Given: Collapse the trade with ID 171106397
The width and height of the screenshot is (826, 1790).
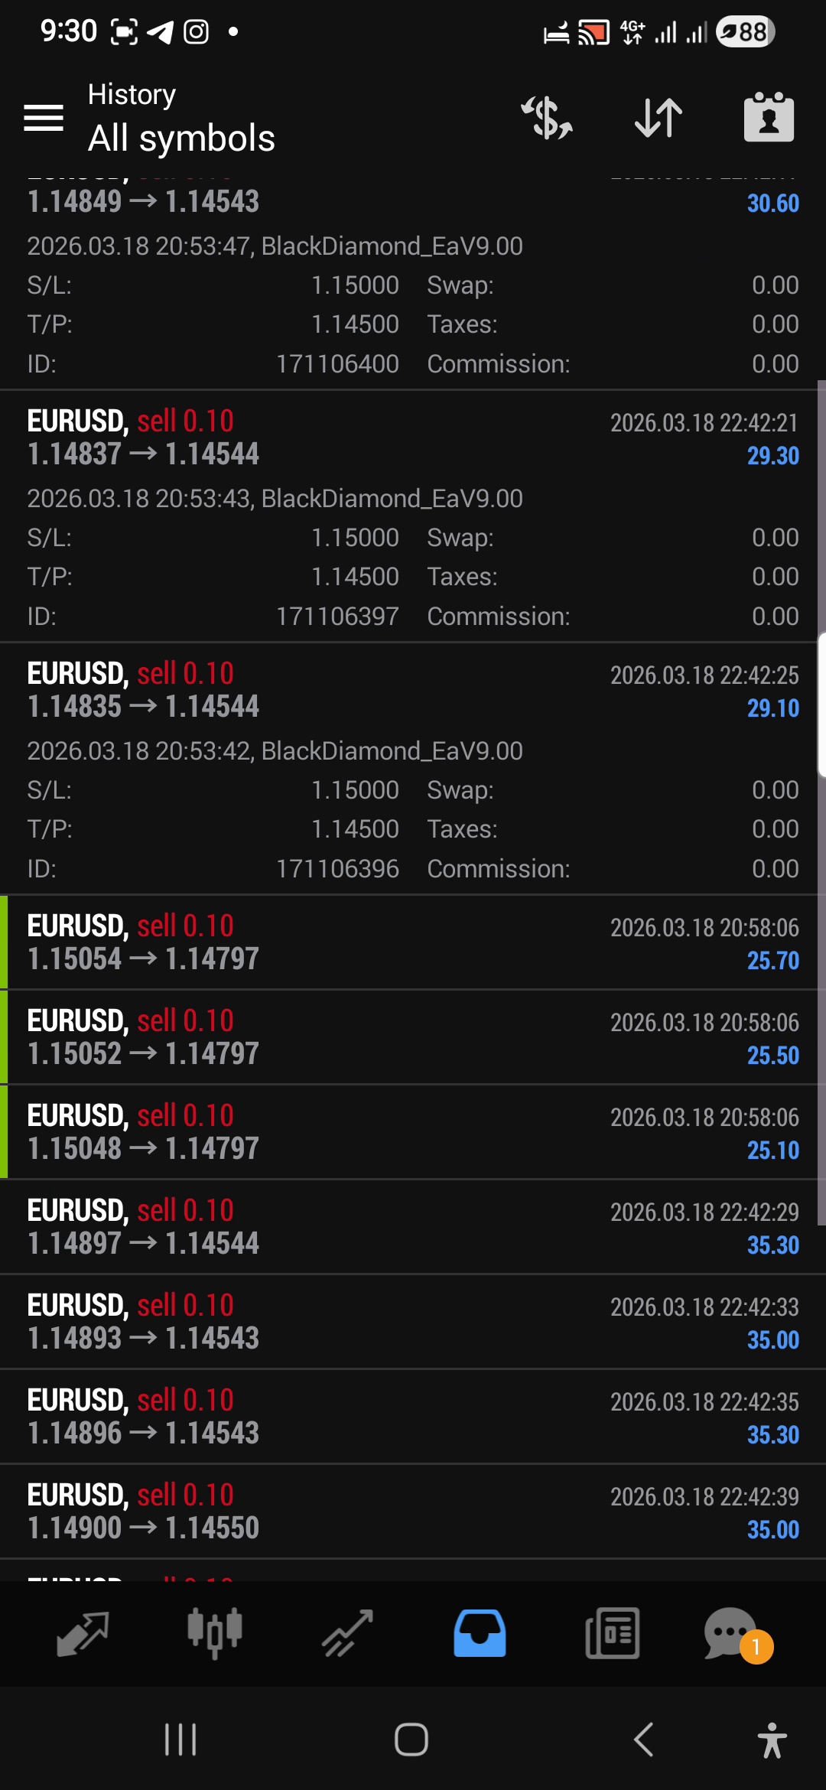Looking at the screenshot, I should coord(413,438).
